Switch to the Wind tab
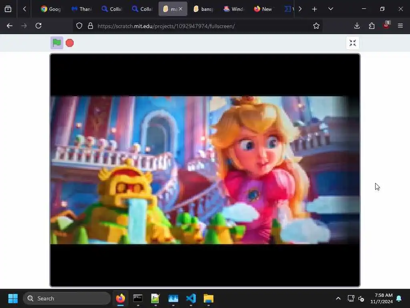Image resolution: width=410 pixels, height=308 pixels. (233, 9)
